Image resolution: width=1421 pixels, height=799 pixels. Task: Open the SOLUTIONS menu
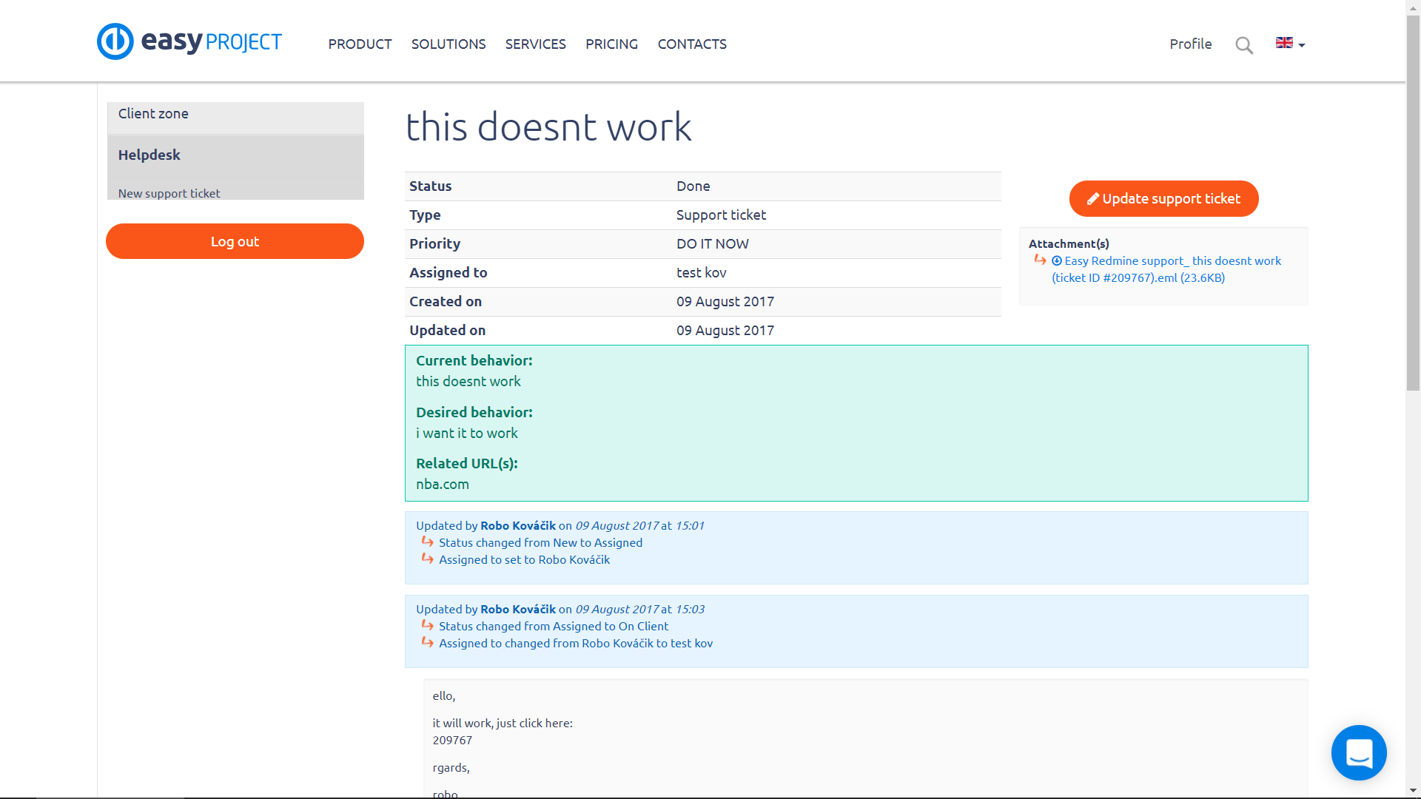449,44
